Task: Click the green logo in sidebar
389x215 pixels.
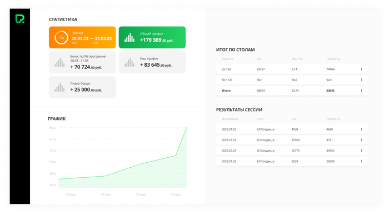Action: coord(20,19)
